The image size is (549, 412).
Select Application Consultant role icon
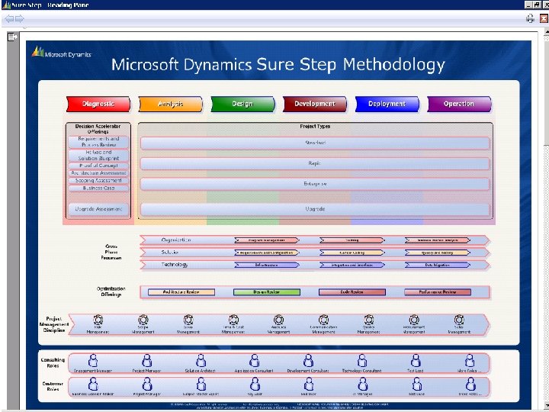click(254, 360)
